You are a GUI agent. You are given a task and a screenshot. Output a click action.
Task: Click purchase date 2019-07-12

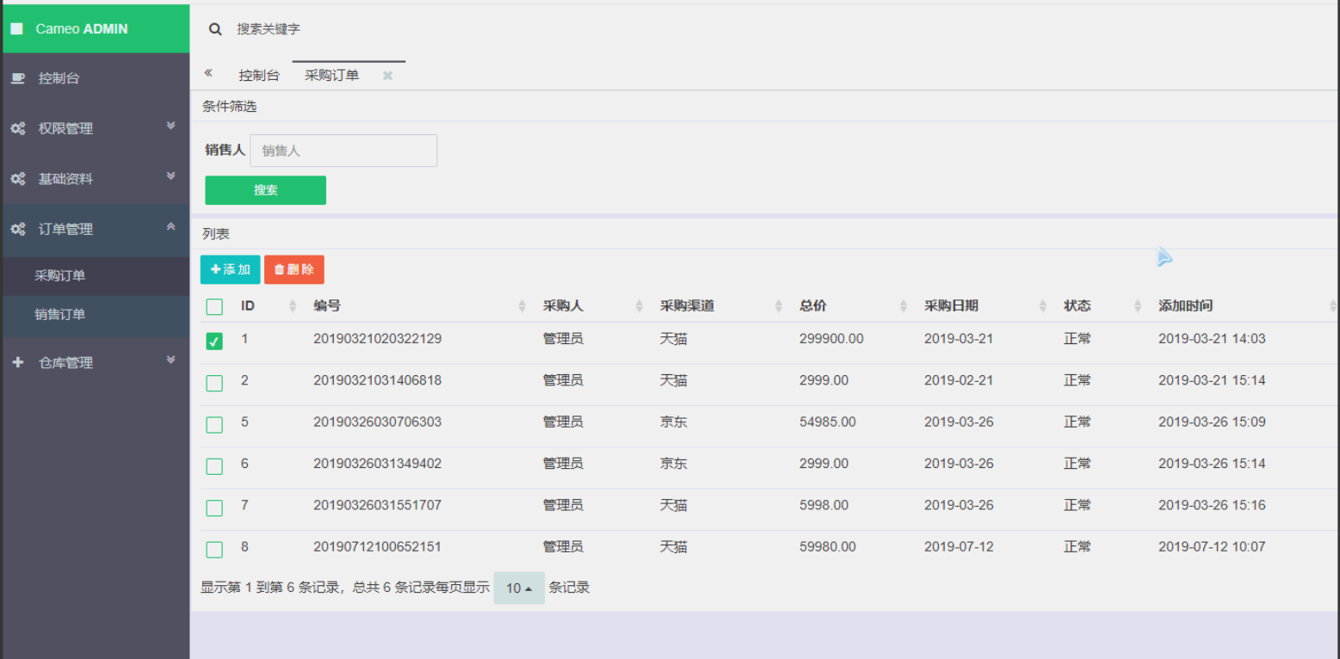[959, 547]
